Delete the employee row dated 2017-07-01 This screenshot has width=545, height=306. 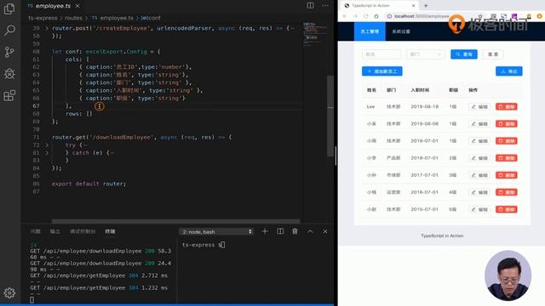[x=507, y=175]
